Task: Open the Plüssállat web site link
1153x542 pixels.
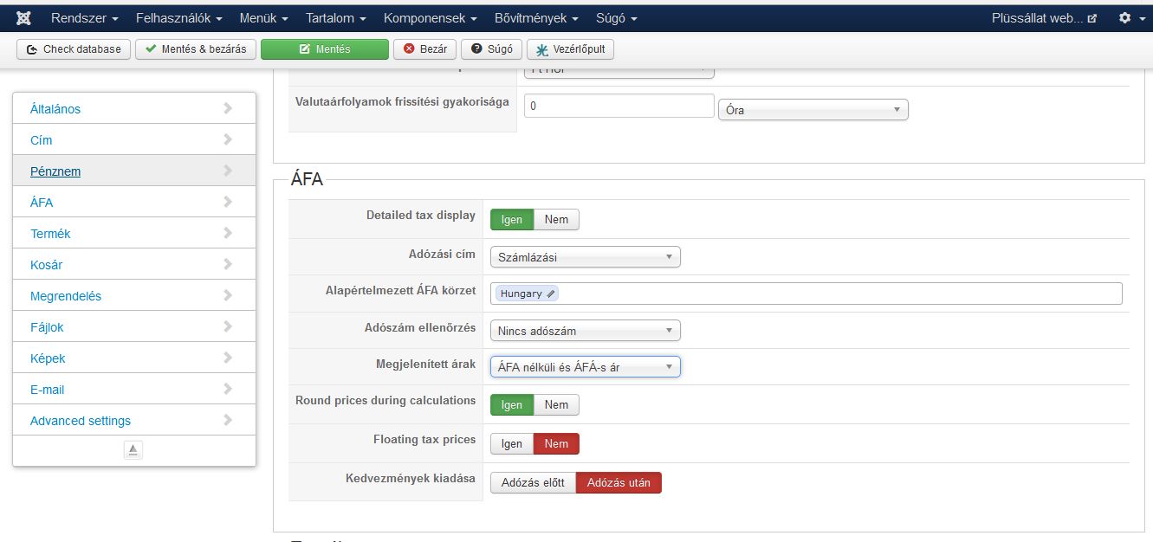Action: (x=1045, y=17)
